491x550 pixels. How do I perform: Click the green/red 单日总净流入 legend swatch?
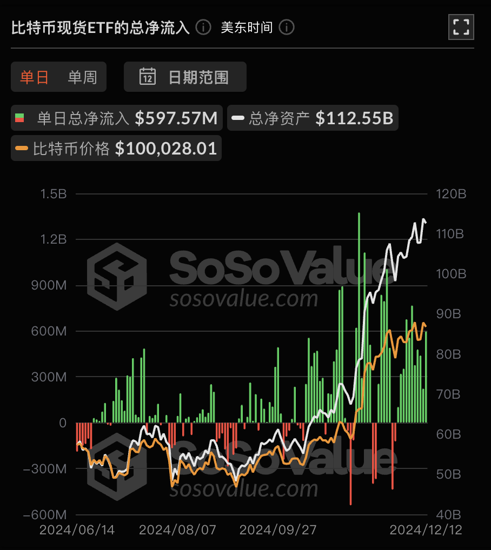[x=19, y=118]
